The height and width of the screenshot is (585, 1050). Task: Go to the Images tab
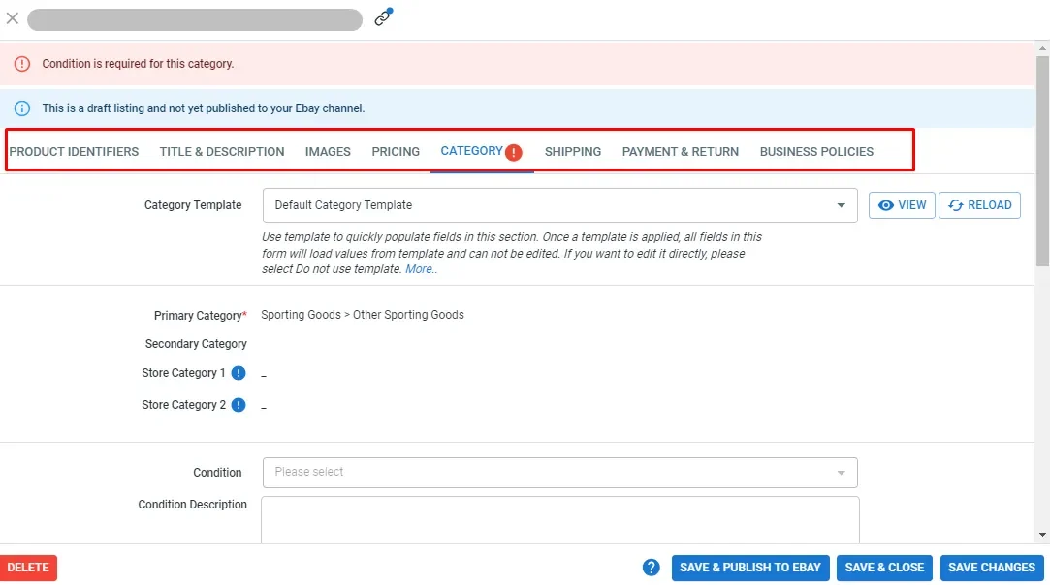pos(328,152)
